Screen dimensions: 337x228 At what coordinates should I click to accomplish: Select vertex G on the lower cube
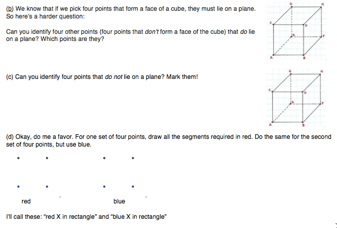[291, 73]
